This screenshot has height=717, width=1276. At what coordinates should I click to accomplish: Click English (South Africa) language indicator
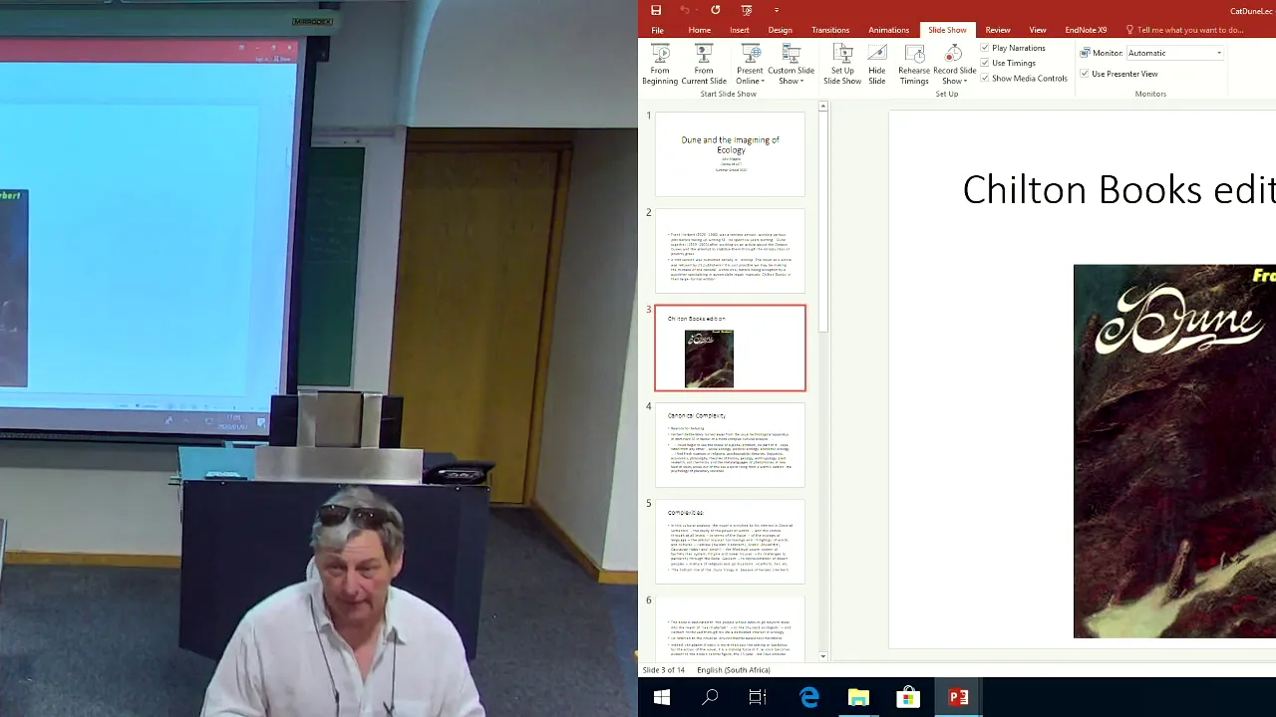[x=733, y=670]
